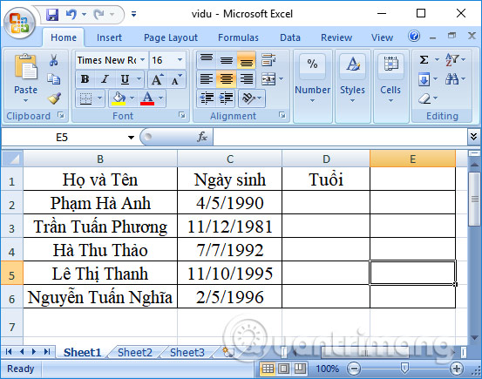Expand the Paste options arrow
This screenshot has height=379, width=482.
[25, 100]
